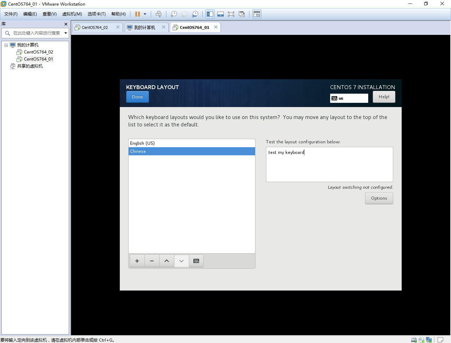
Task: Close the CentOS764_01 tab
Action: coord(216,27)
